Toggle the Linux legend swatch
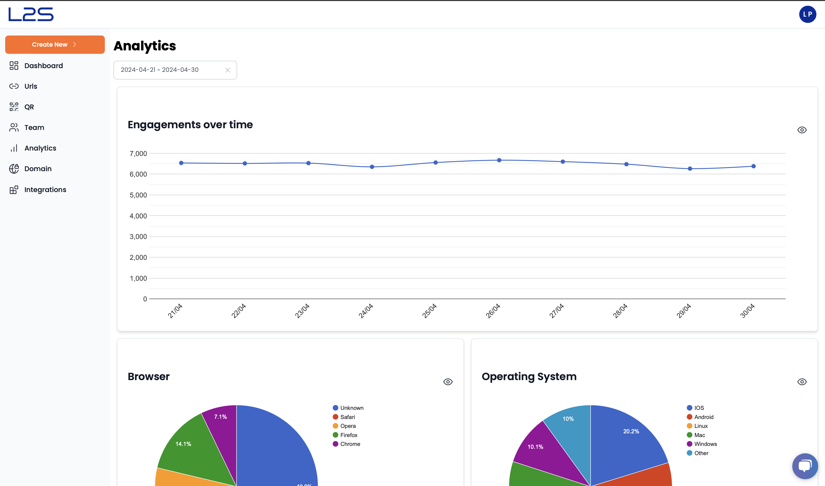The height and width of the screenshot is (486, 825). [x=689, y=426]
